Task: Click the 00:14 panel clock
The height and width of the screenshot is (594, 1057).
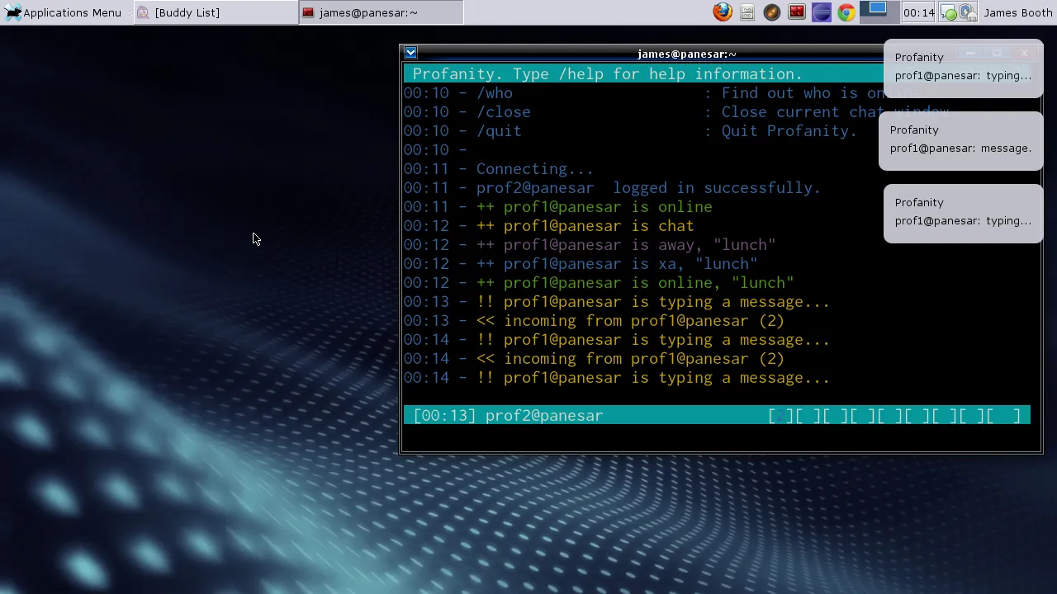Action: tap(918, 12)
